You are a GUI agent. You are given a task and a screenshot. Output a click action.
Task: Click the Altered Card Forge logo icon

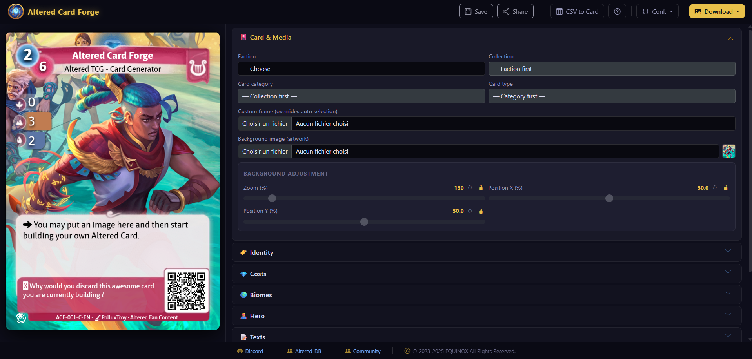pos(16,11)
